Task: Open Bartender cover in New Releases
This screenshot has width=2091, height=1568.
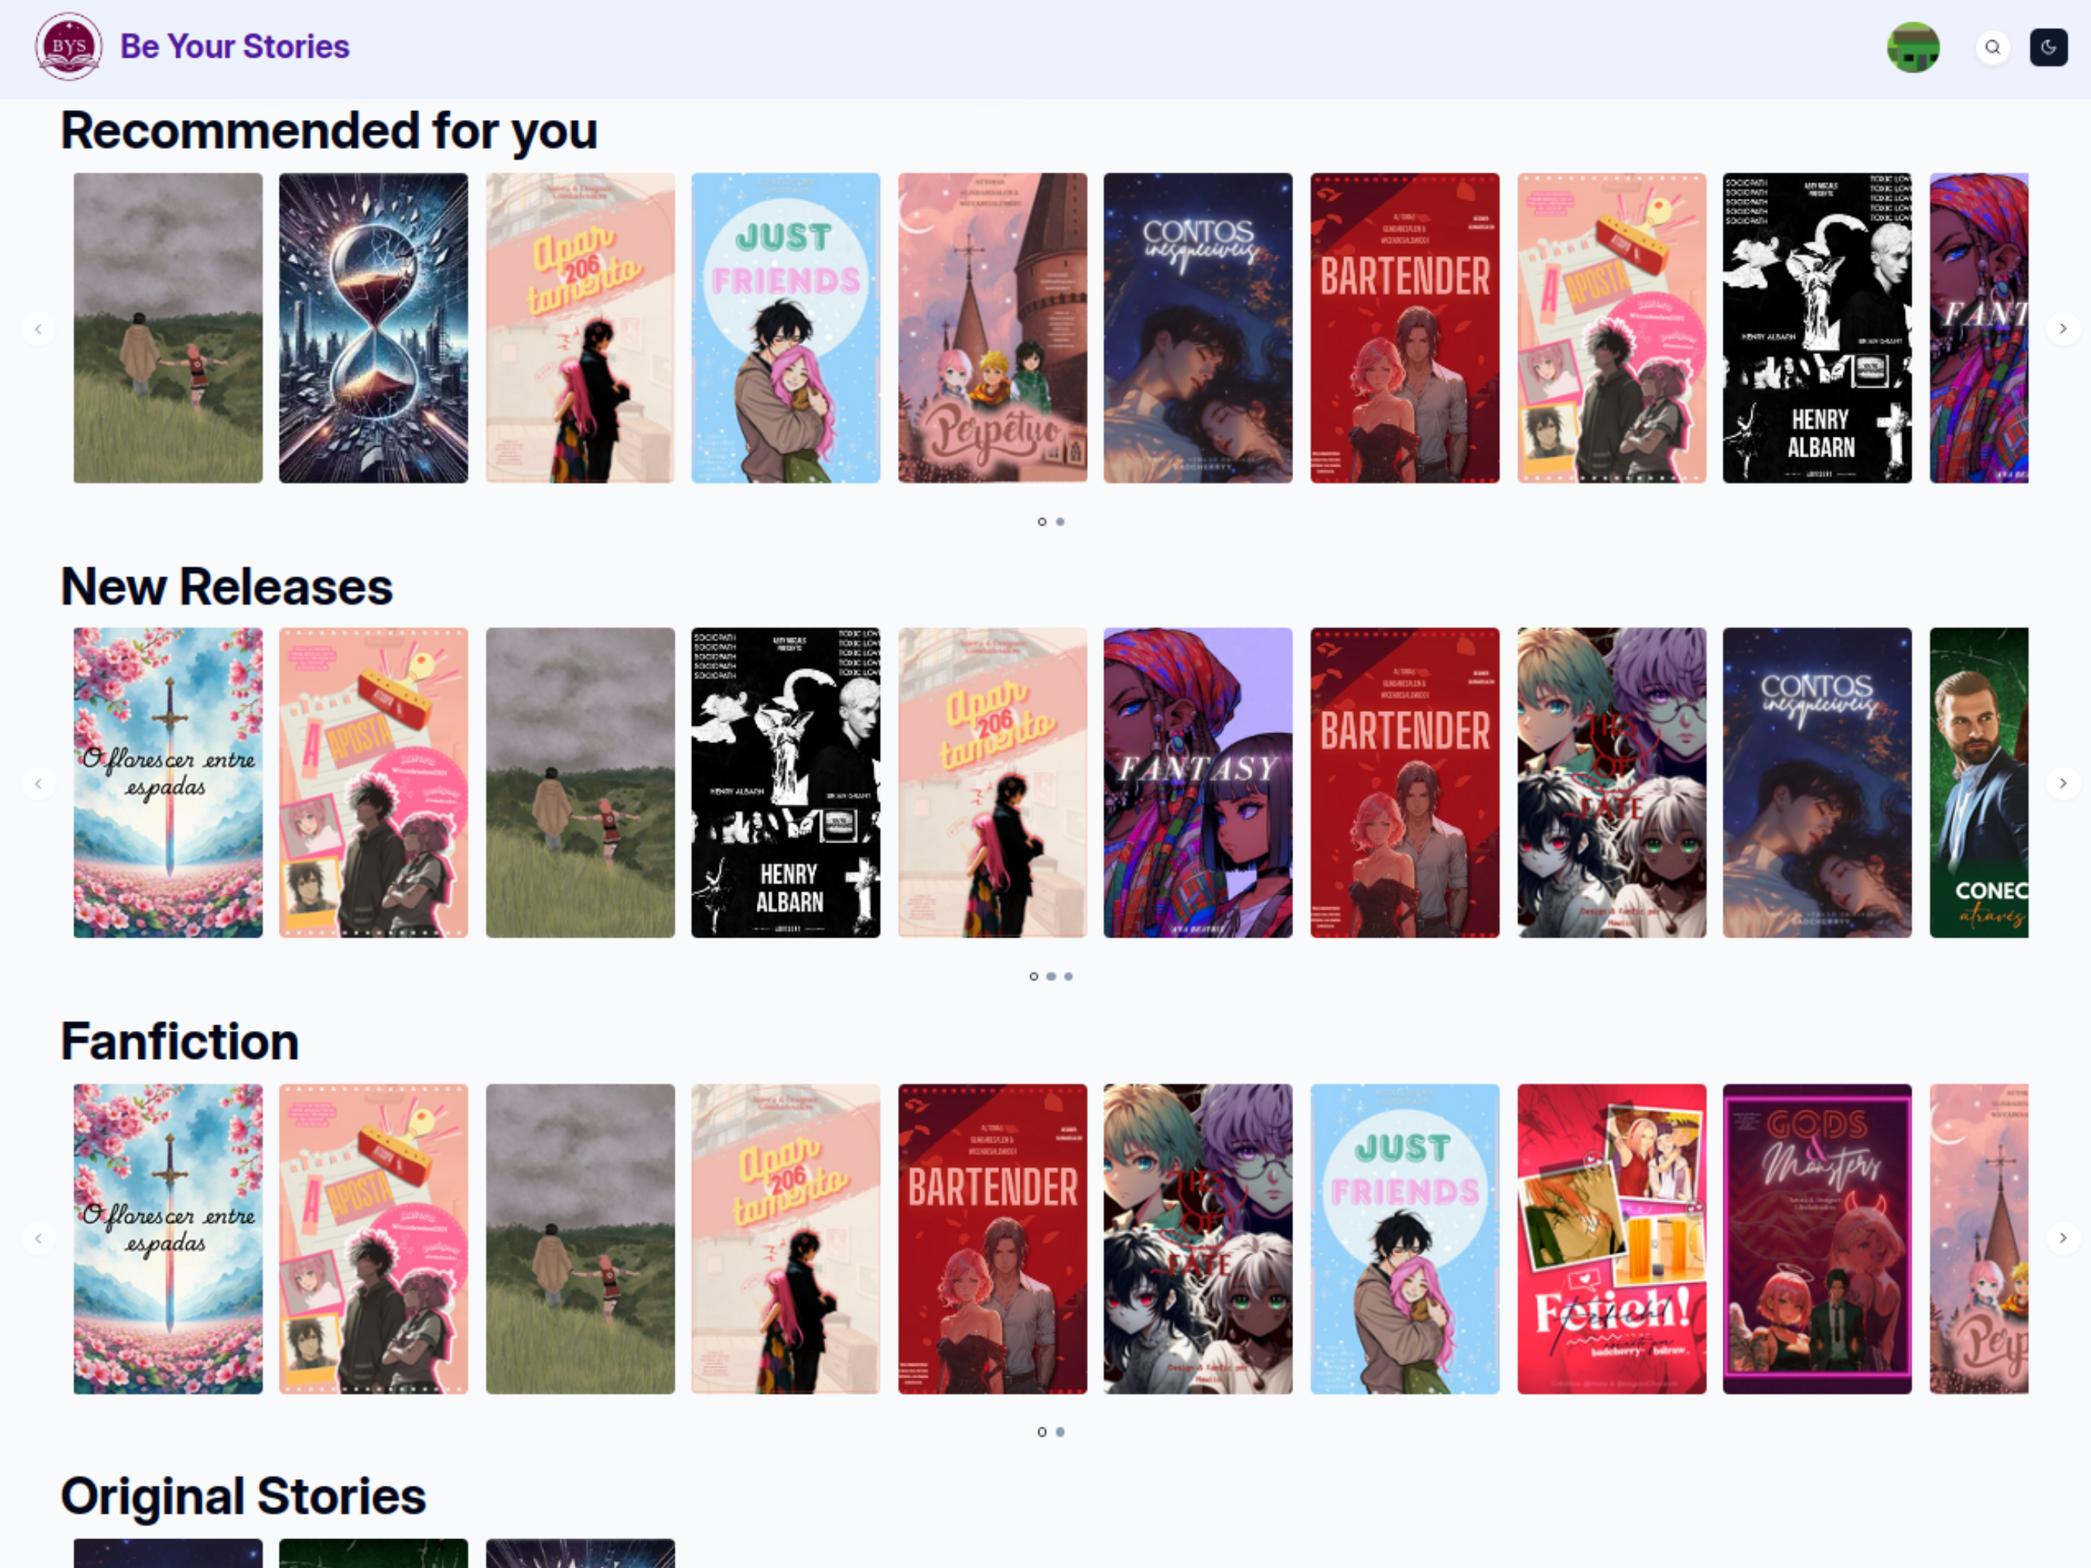Action: pyautogui.click(x=1405, y=782)
